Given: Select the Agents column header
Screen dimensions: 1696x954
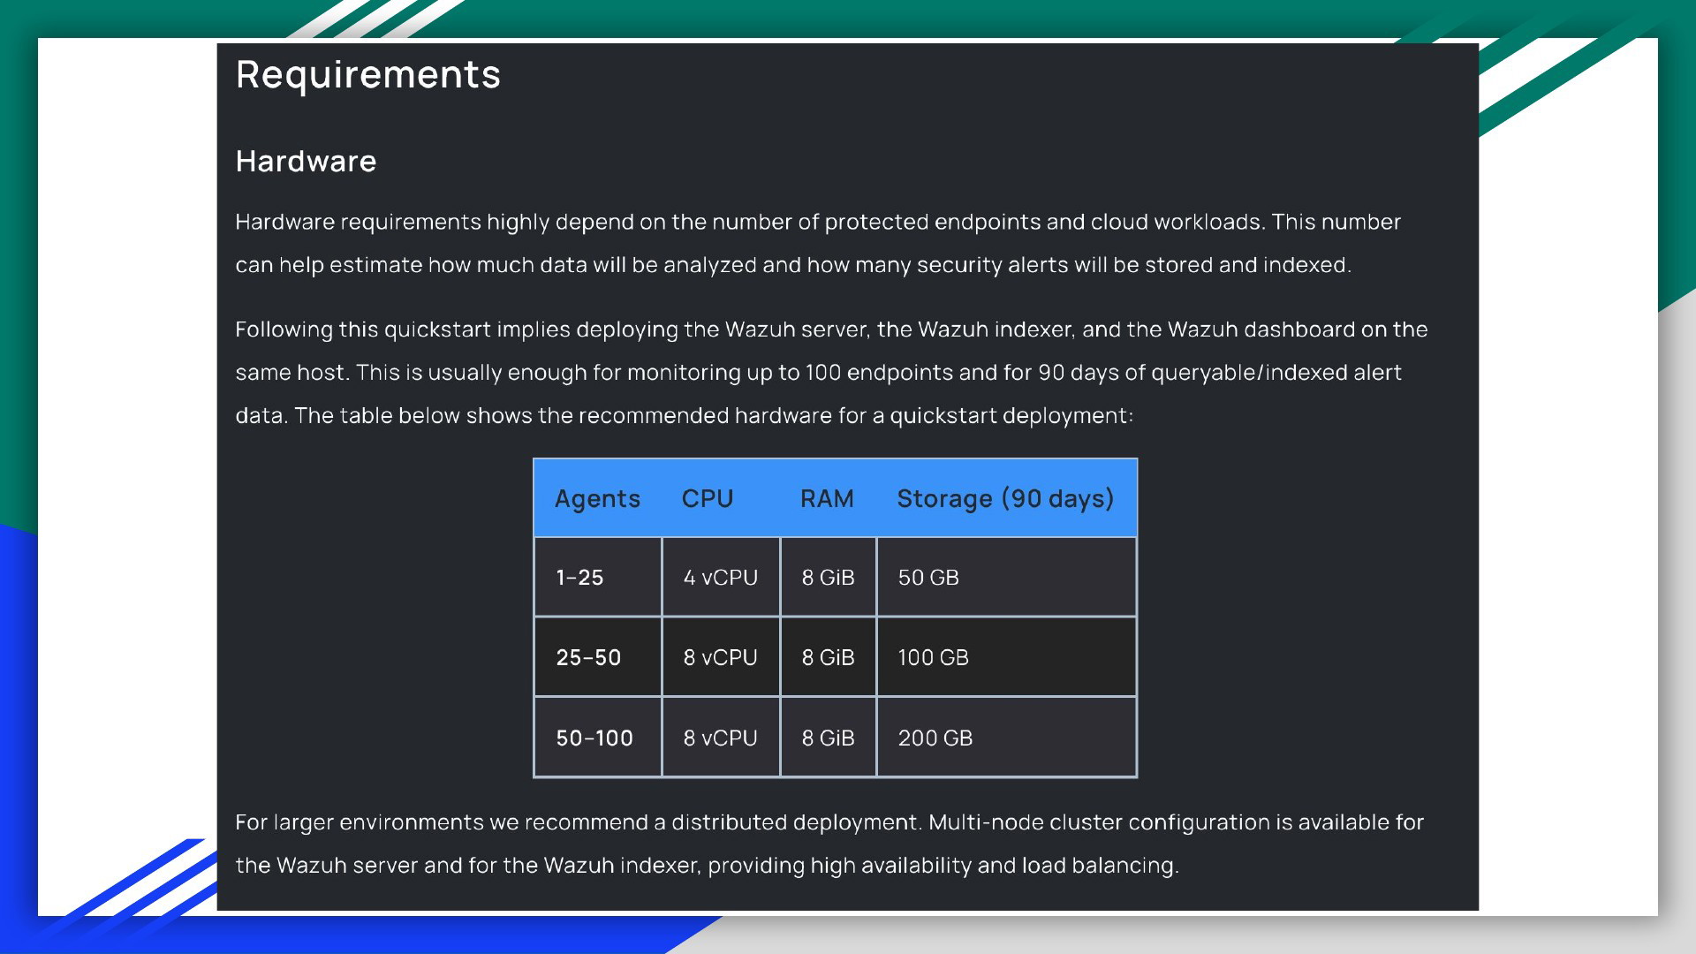Looking at the screenshot, I should click(x=597, y=498).
